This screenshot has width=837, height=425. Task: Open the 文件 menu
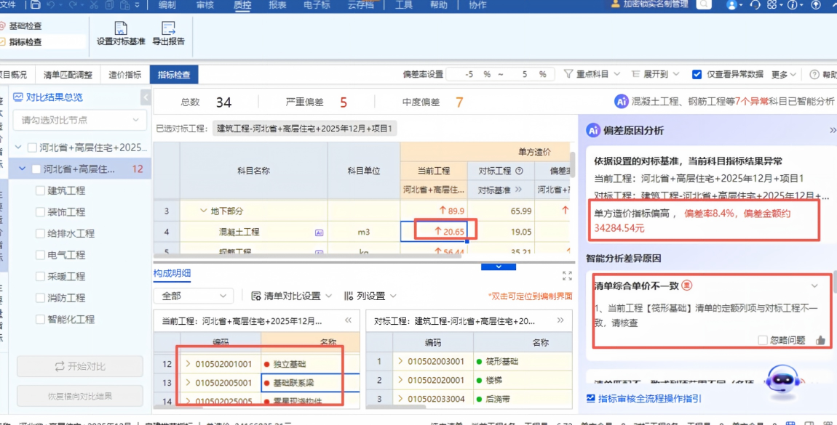7,5
